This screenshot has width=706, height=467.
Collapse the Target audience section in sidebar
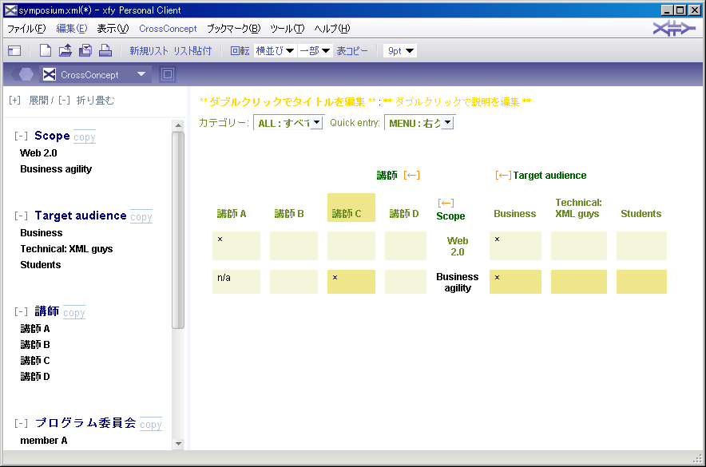click(x=21, y=216)
